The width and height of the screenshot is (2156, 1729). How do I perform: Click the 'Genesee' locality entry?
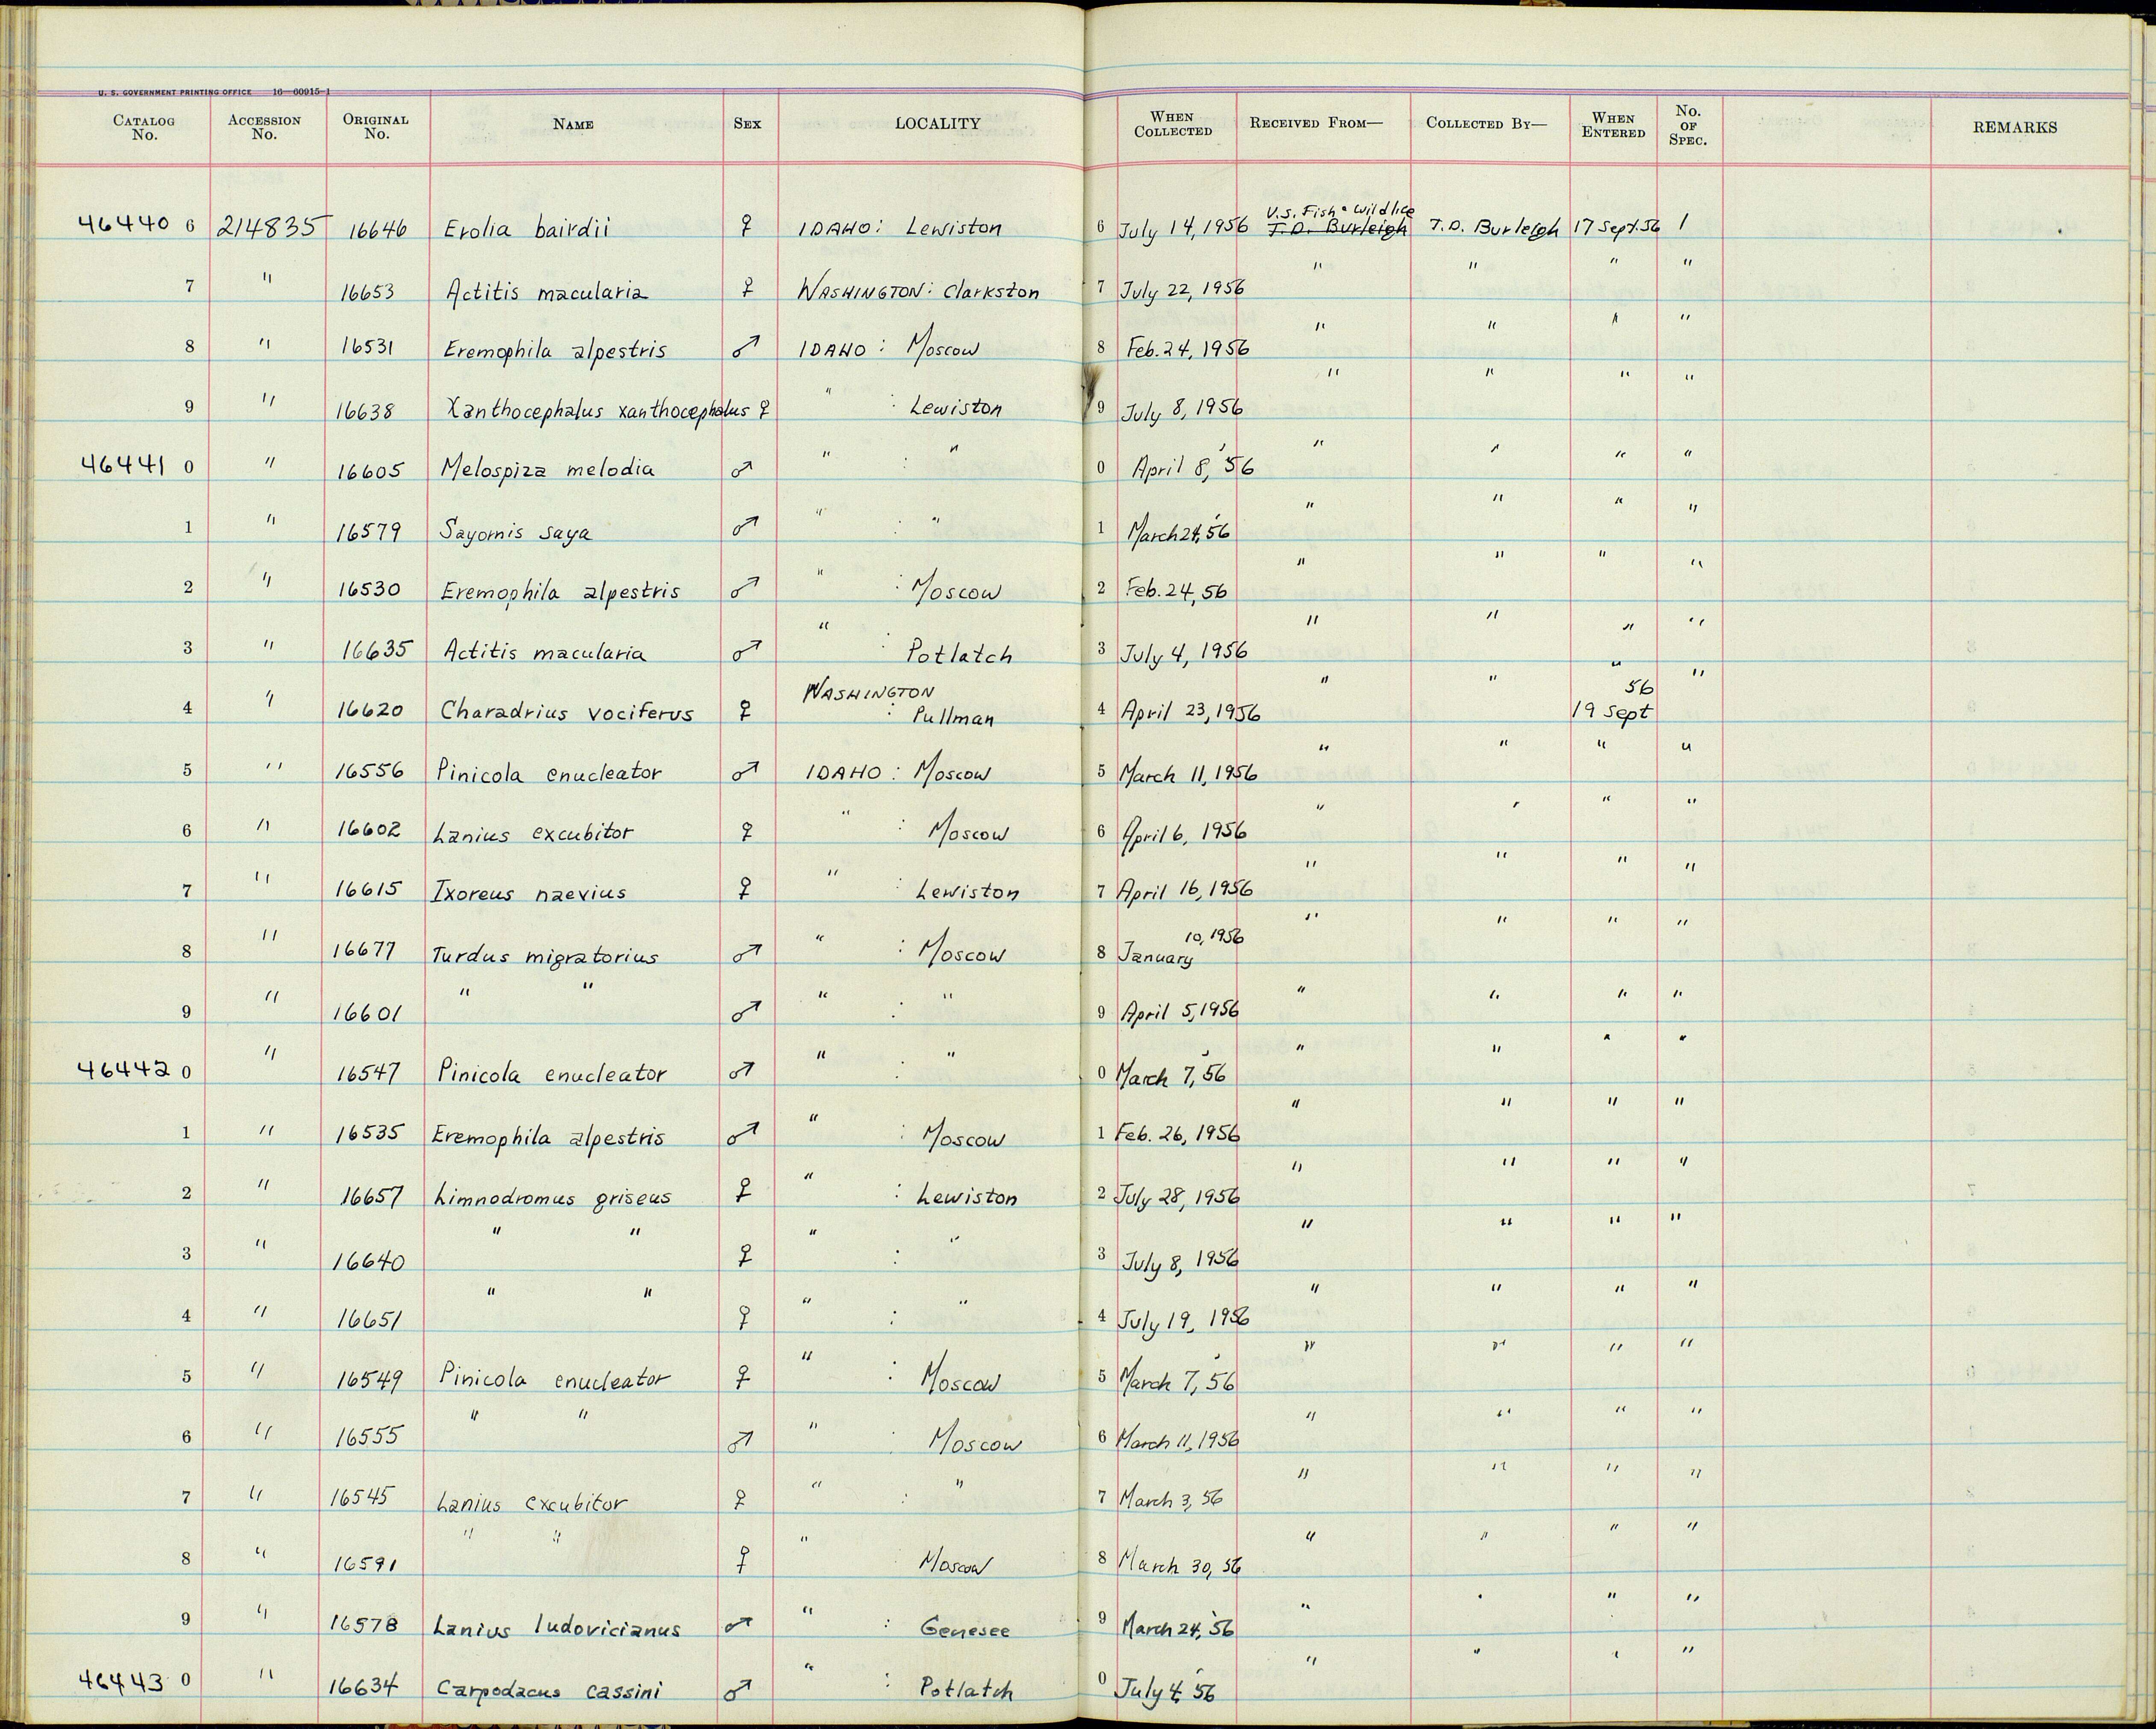coord(965,1630)
